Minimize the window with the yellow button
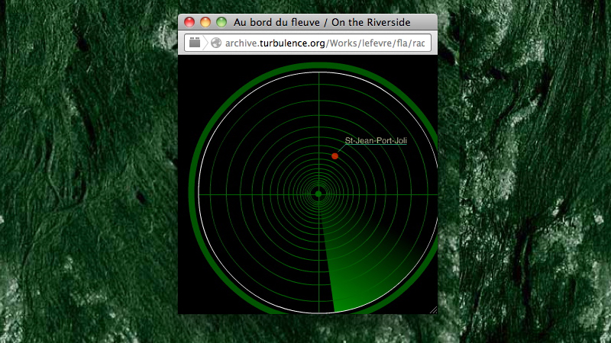This screenshot has height=343, width=611. point(205,22)
